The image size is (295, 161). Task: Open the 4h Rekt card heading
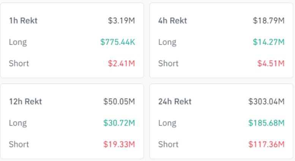point(172,20)
